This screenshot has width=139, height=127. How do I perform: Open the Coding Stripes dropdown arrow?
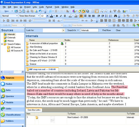(x=77, y=11)
